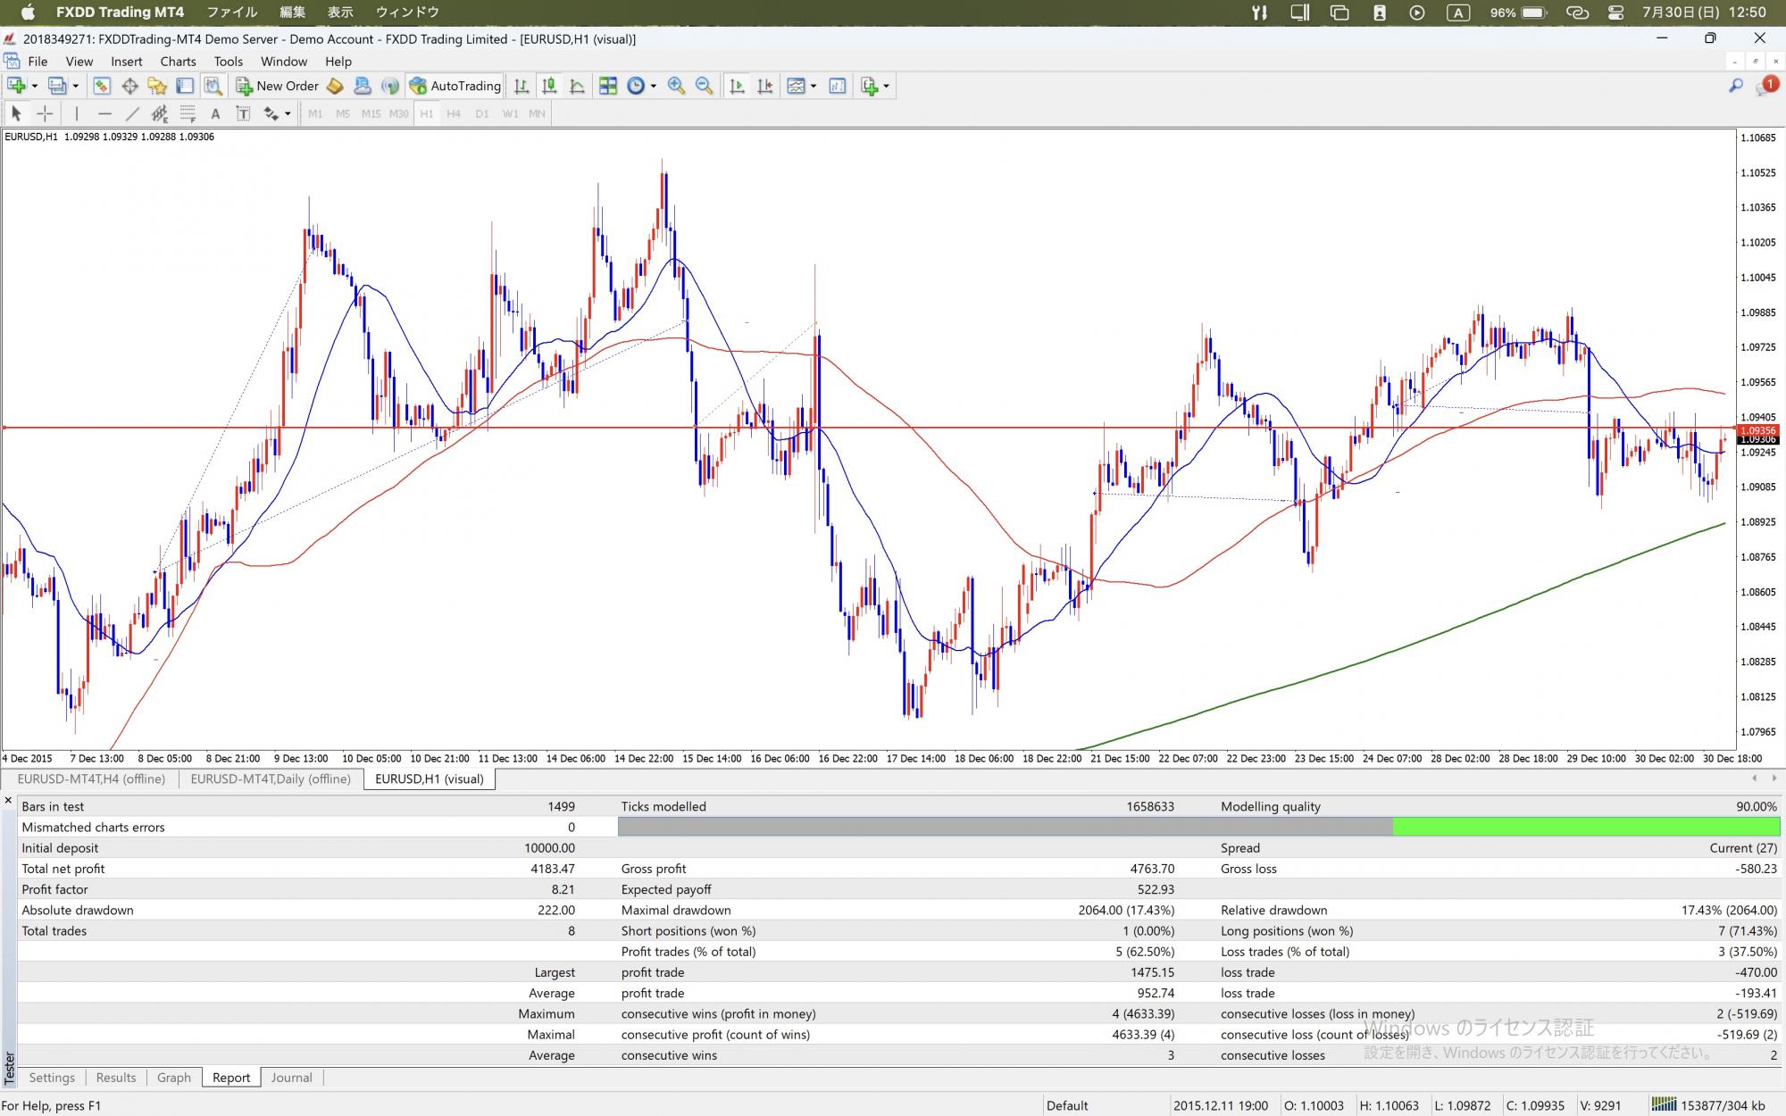Screen dimensions: 1786x1116
Task: Switch to Candlesticks chart display
Action: click(x=549, y=86)
